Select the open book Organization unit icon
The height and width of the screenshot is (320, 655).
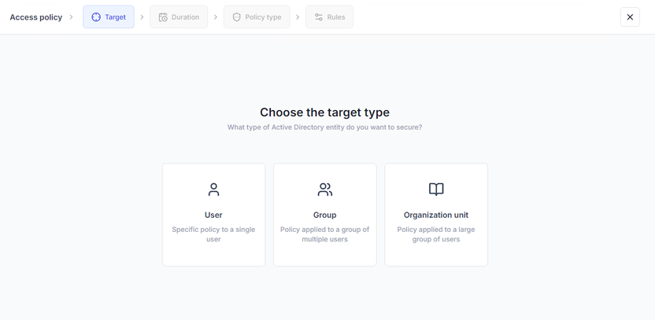436,189
